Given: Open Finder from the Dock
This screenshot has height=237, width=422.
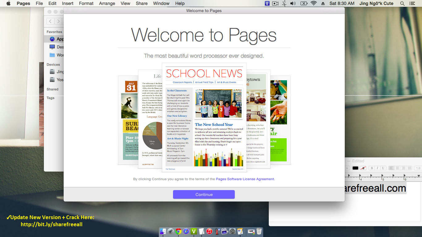Looking at the screenshot, I should coord(163,231).
